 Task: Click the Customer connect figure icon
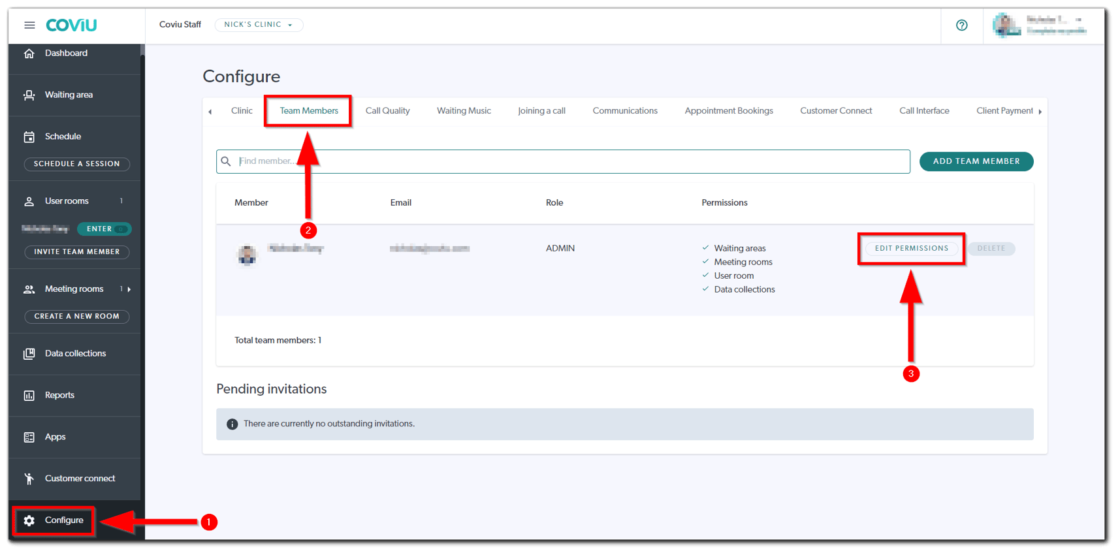click(x=29, y=479)
